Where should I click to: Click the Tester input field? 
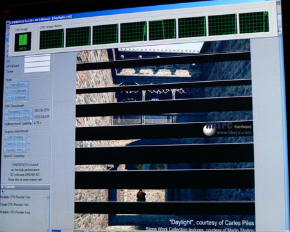37,70
